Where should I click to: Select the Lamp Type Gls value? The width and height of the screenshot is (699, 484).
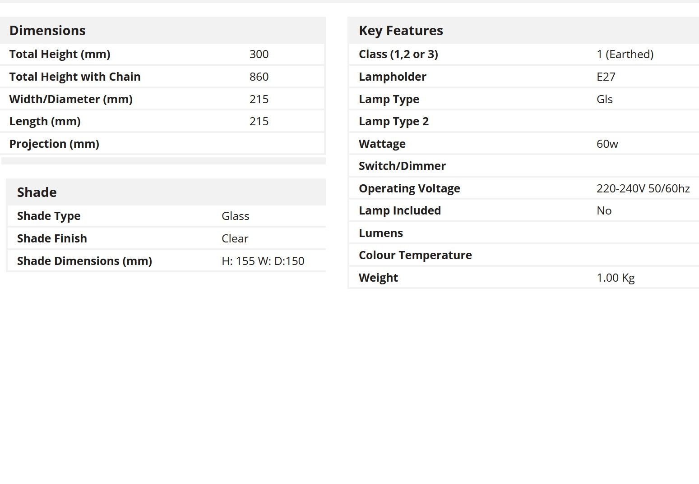(x=605, y=99)
